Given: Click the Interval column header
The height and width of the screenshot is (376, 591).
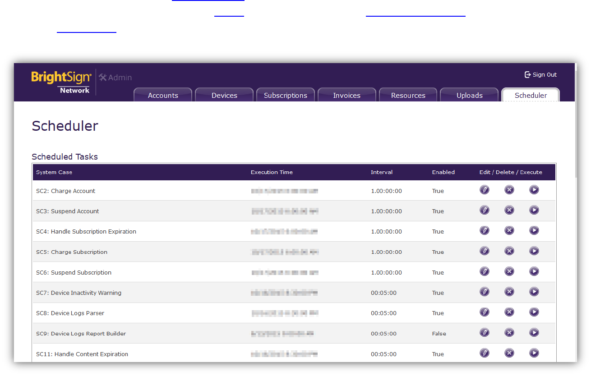Looking at the screenshot, I should [x=382, y=172].
